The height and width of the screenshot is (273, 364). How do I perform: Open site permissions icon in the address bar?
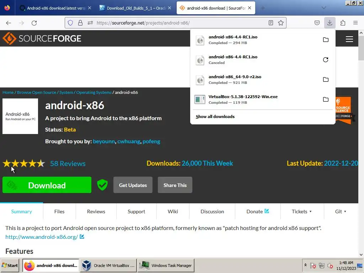pos(90,23)
